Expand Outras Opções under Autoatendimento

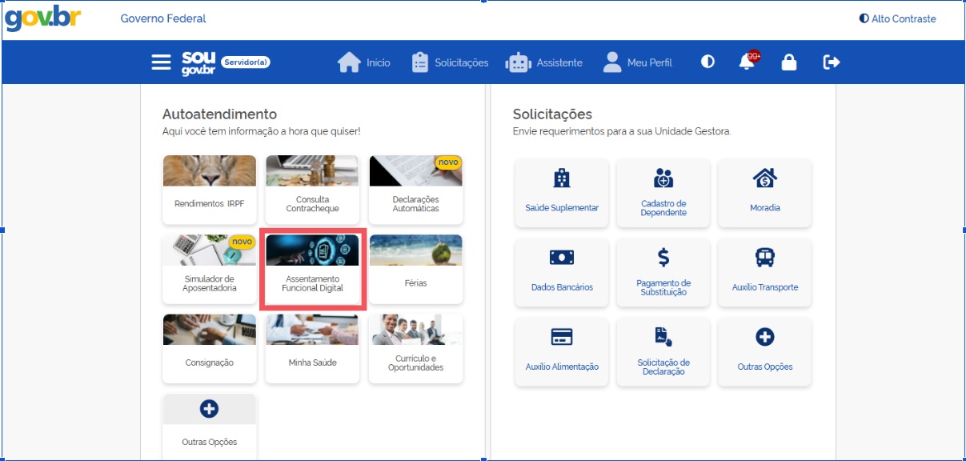pos(209,425)
